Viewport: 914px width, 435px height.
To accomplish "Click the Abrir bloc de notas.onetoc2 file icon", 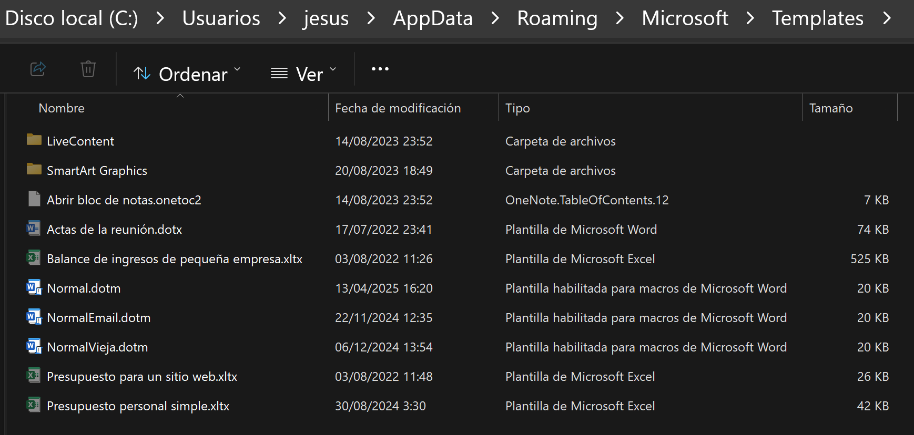I will (x=34, y=199).
